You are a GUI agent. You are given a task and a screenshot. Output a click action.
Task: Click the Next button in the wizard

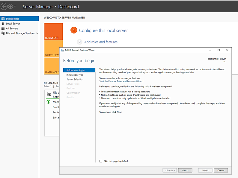[x=185, y=171]
